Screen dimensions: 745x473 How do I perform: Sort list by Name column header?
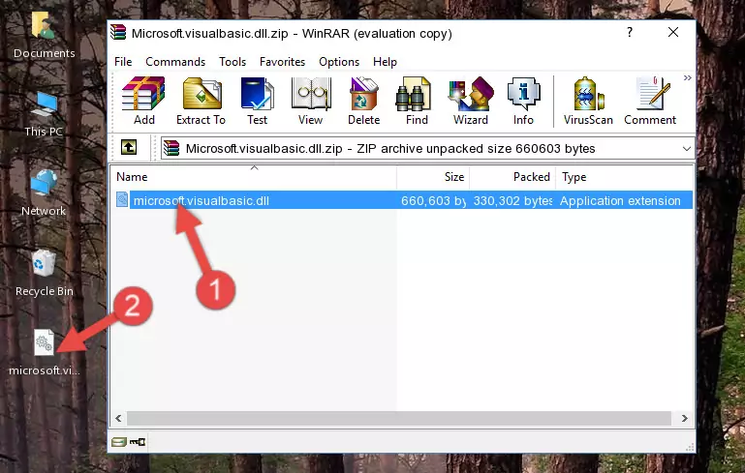coord(254,176)
